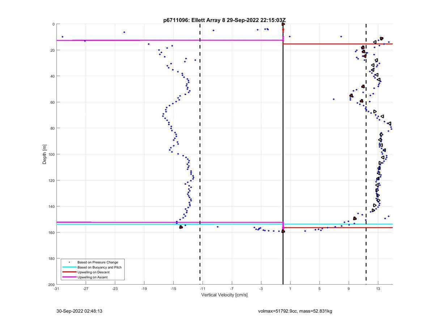Click the 'Vertical Velocity [cm/s]' axis label
Viewport: 434px width, 320px height.
coord(224,295)
